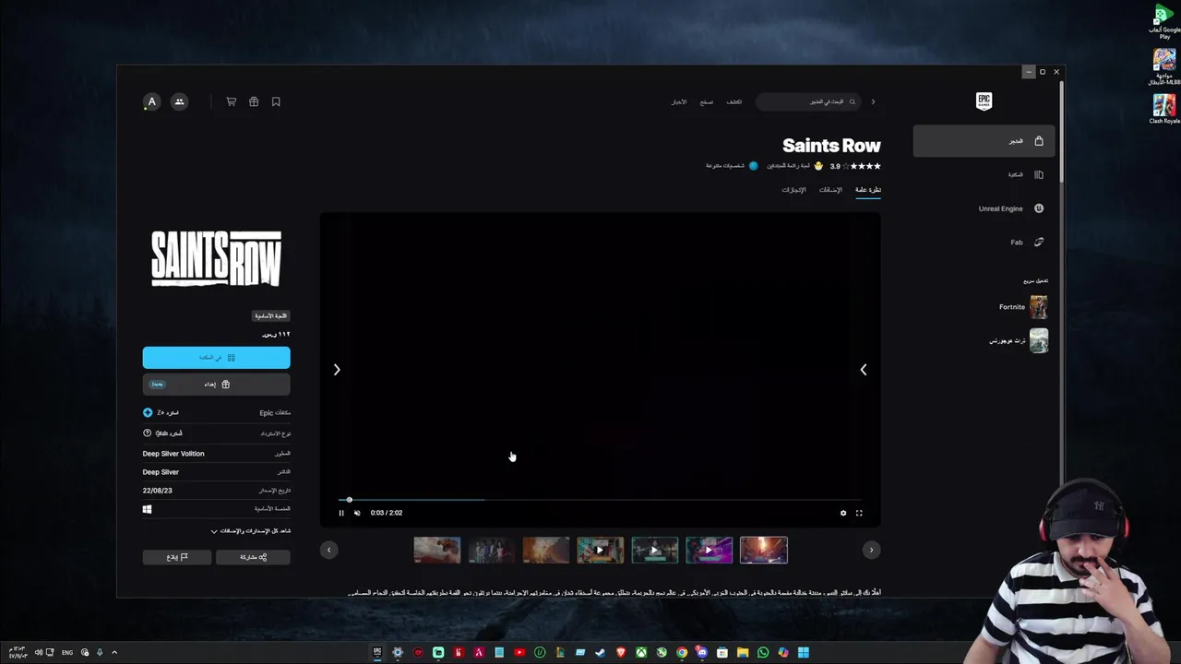Screen dimensions: 1181x664
Task: Open the Store section in sidebar
Action: coord(984,141)
